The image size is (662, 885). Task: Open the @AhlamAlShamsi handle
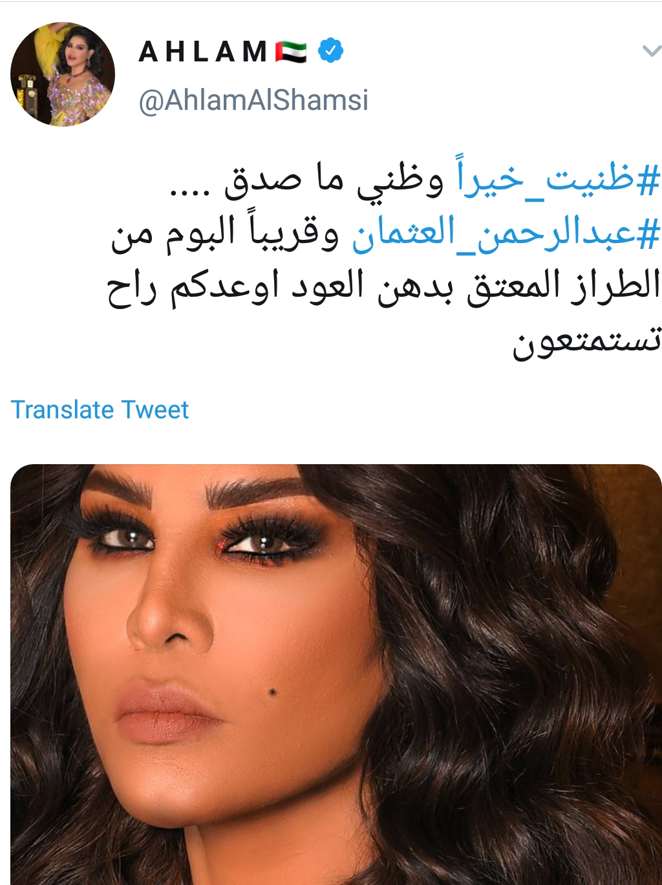pos(253,100)
